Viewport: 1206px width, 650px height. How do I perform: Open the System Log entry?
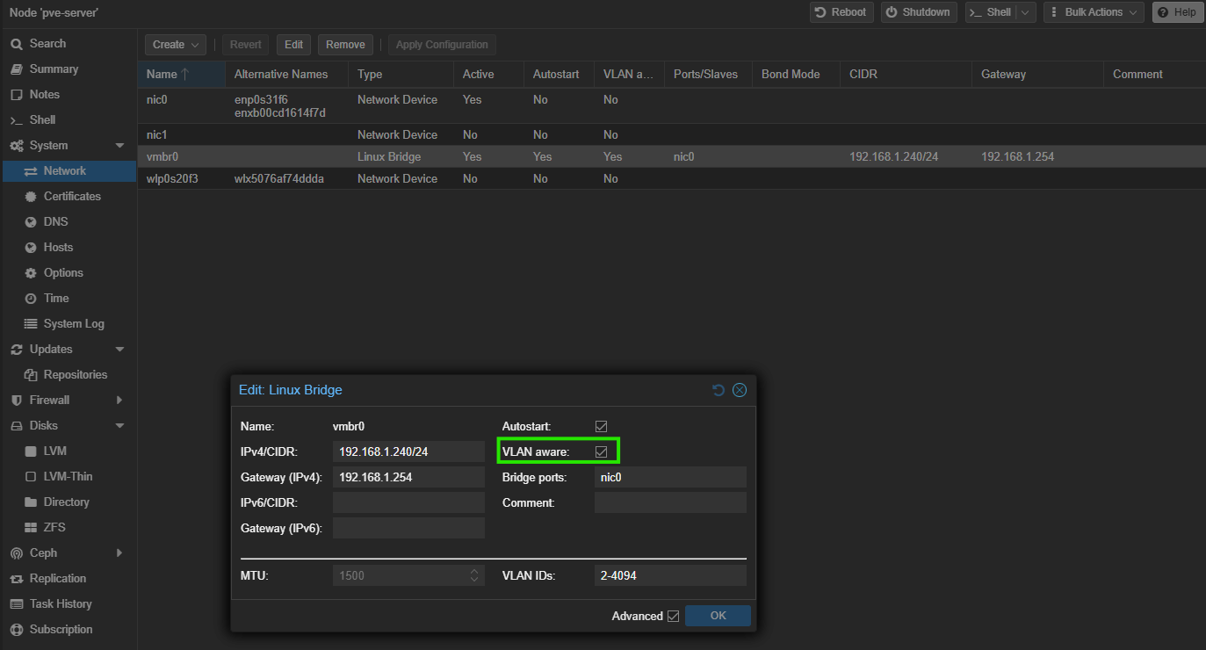74,323
